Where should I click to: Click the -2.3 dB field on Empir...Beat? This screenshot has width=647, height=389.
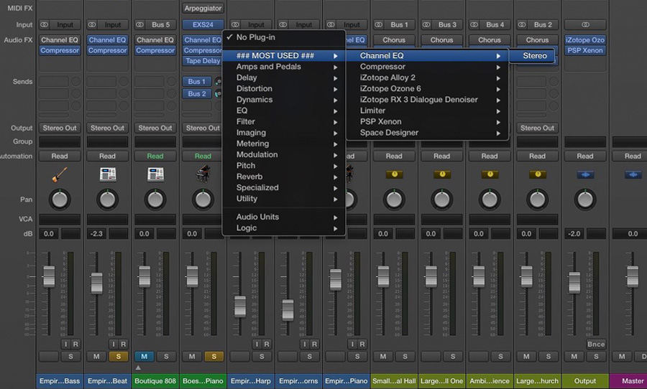click(96, 234)
